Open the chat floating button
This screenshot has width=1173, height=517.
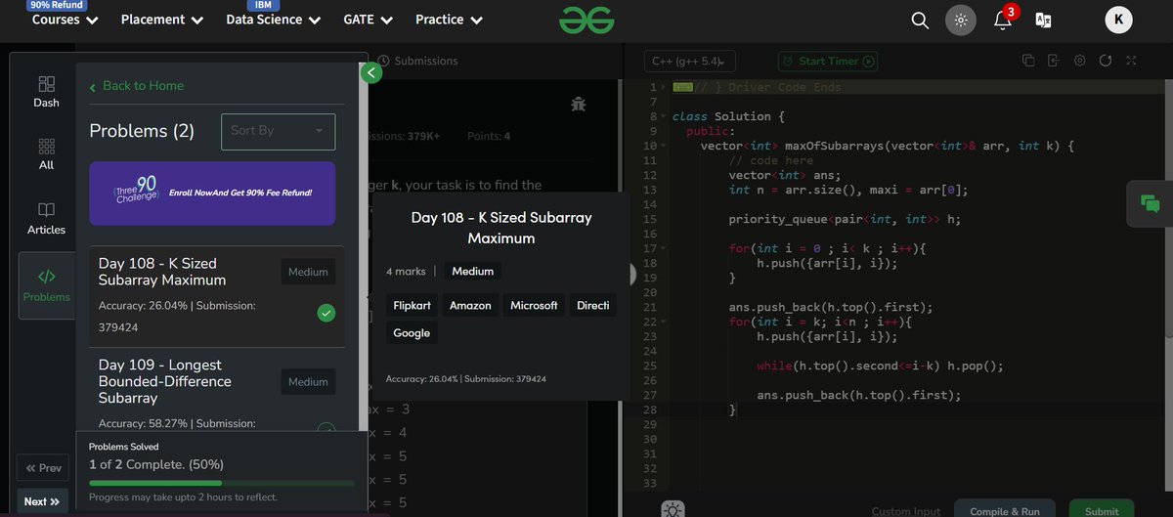pos(1150,203)
